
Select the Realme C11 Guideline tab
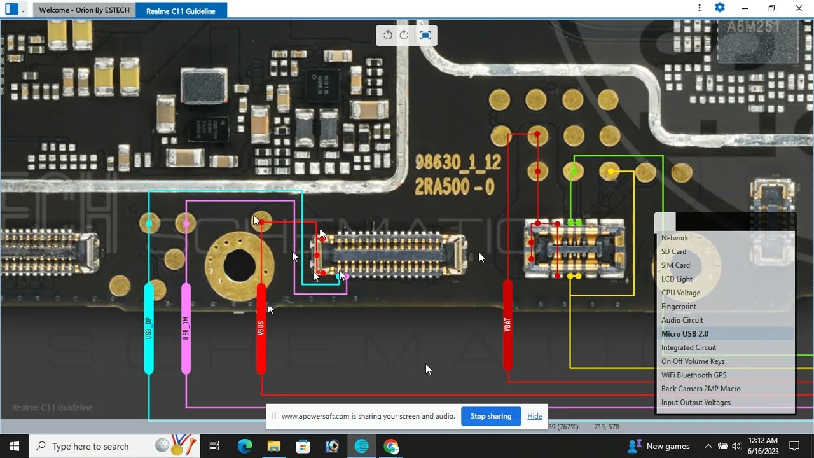pyautogui.click(x=181, y=11)
